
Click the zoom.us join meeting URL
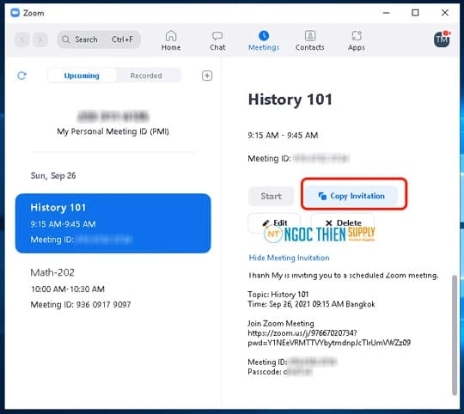329,338
